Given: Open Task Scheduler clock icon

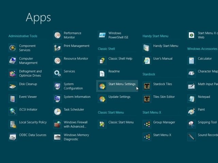Looking at the screenshot, I should click(58, 111).
